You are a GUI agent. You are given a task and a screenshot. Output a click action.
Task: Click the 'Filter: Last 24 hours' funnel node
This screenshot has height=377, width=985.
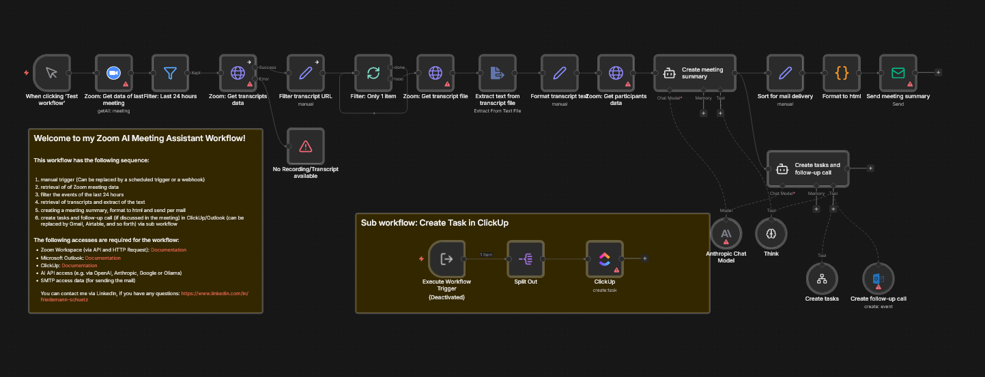[x=170, y=72]
